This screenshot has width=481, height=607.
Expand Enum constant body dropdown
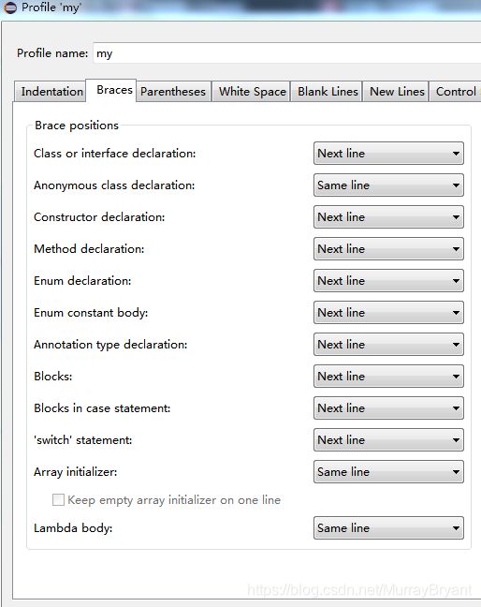[388, 313]
